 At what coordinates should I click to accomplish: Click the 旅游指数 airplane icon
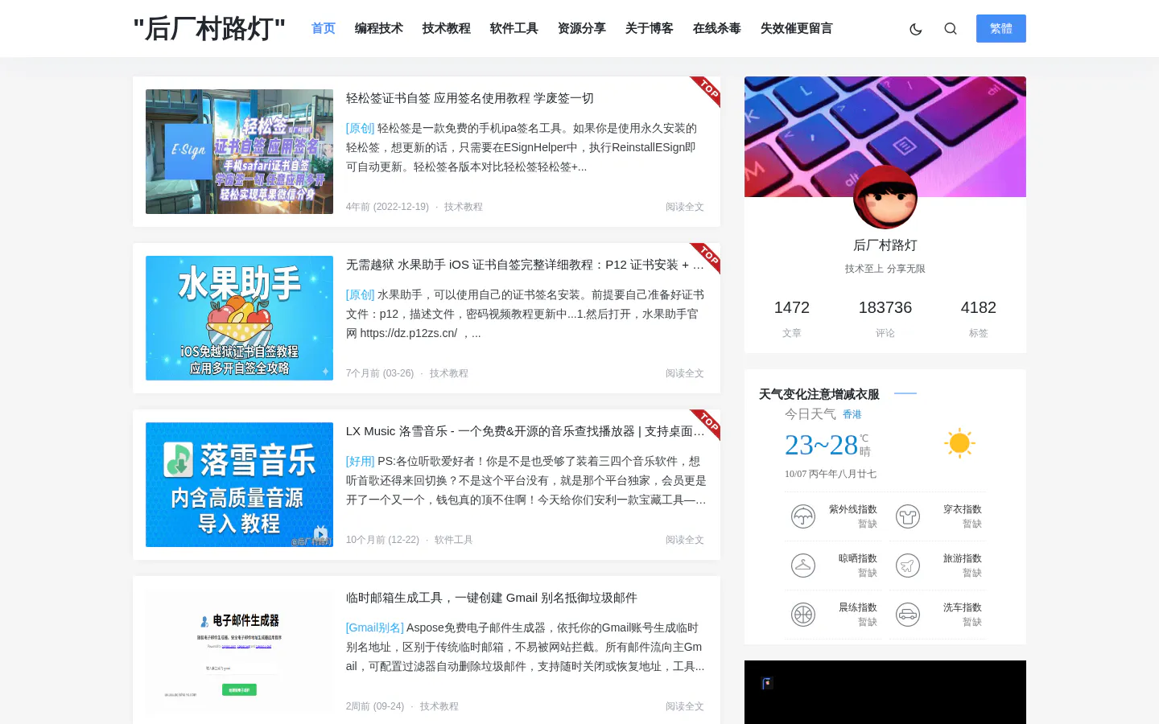click(908, 566)
